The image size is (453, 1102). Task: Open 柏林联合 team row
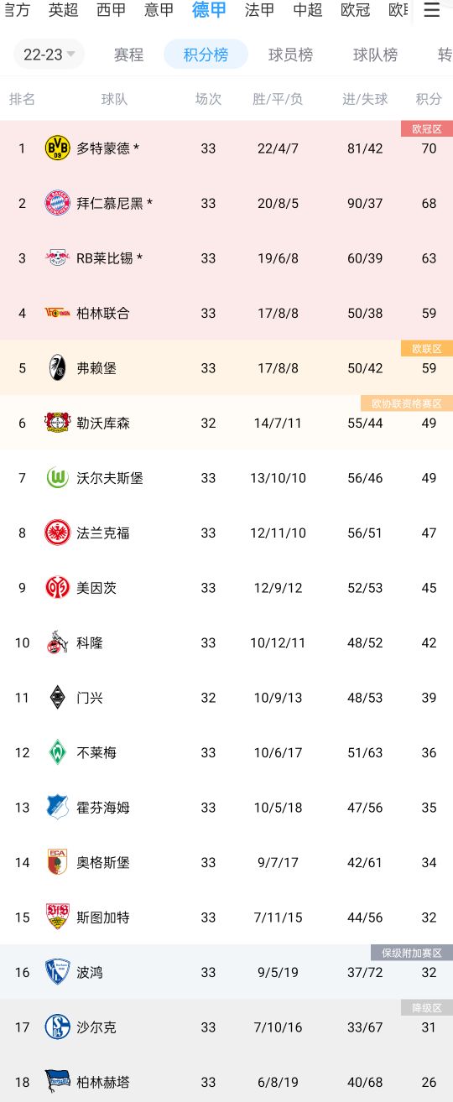pos(226,313)
